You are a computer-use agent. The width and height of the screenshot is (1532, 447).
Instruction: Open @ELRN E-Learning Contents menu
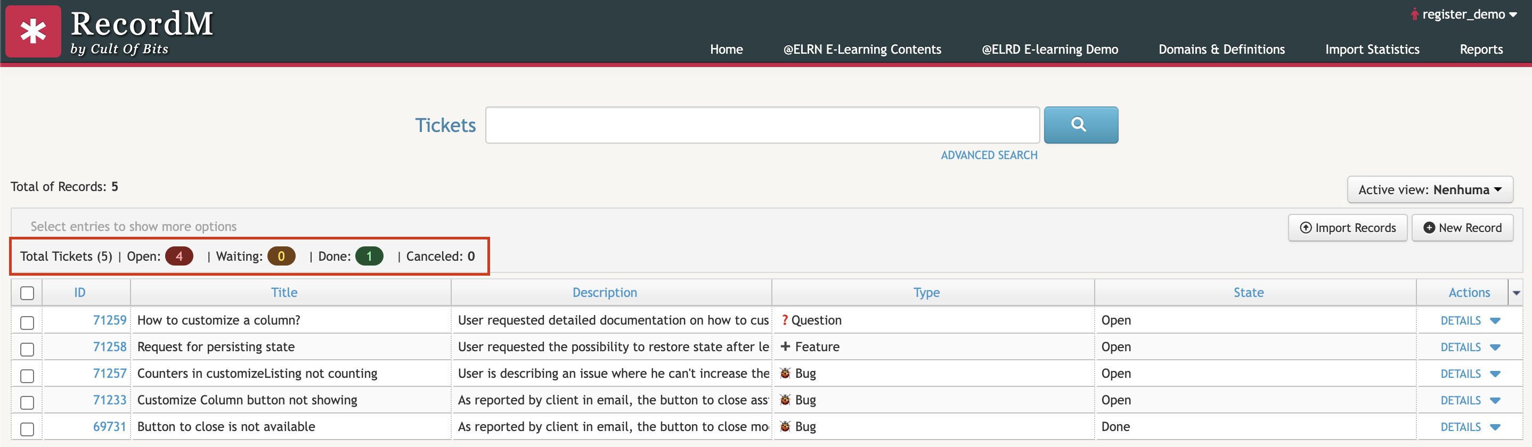pos(862,49)
